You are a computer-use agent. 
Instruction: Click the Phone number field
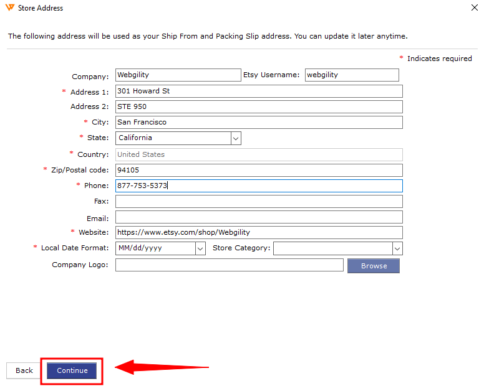point(259,186)
